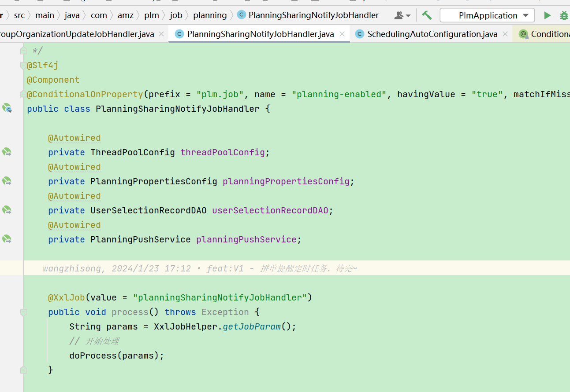
Task: Click the UserSelectionRecordDAO type name
Action: [149, 210]
